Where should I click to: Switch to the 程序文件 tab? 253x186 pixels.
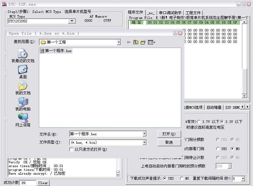(135, 12)
